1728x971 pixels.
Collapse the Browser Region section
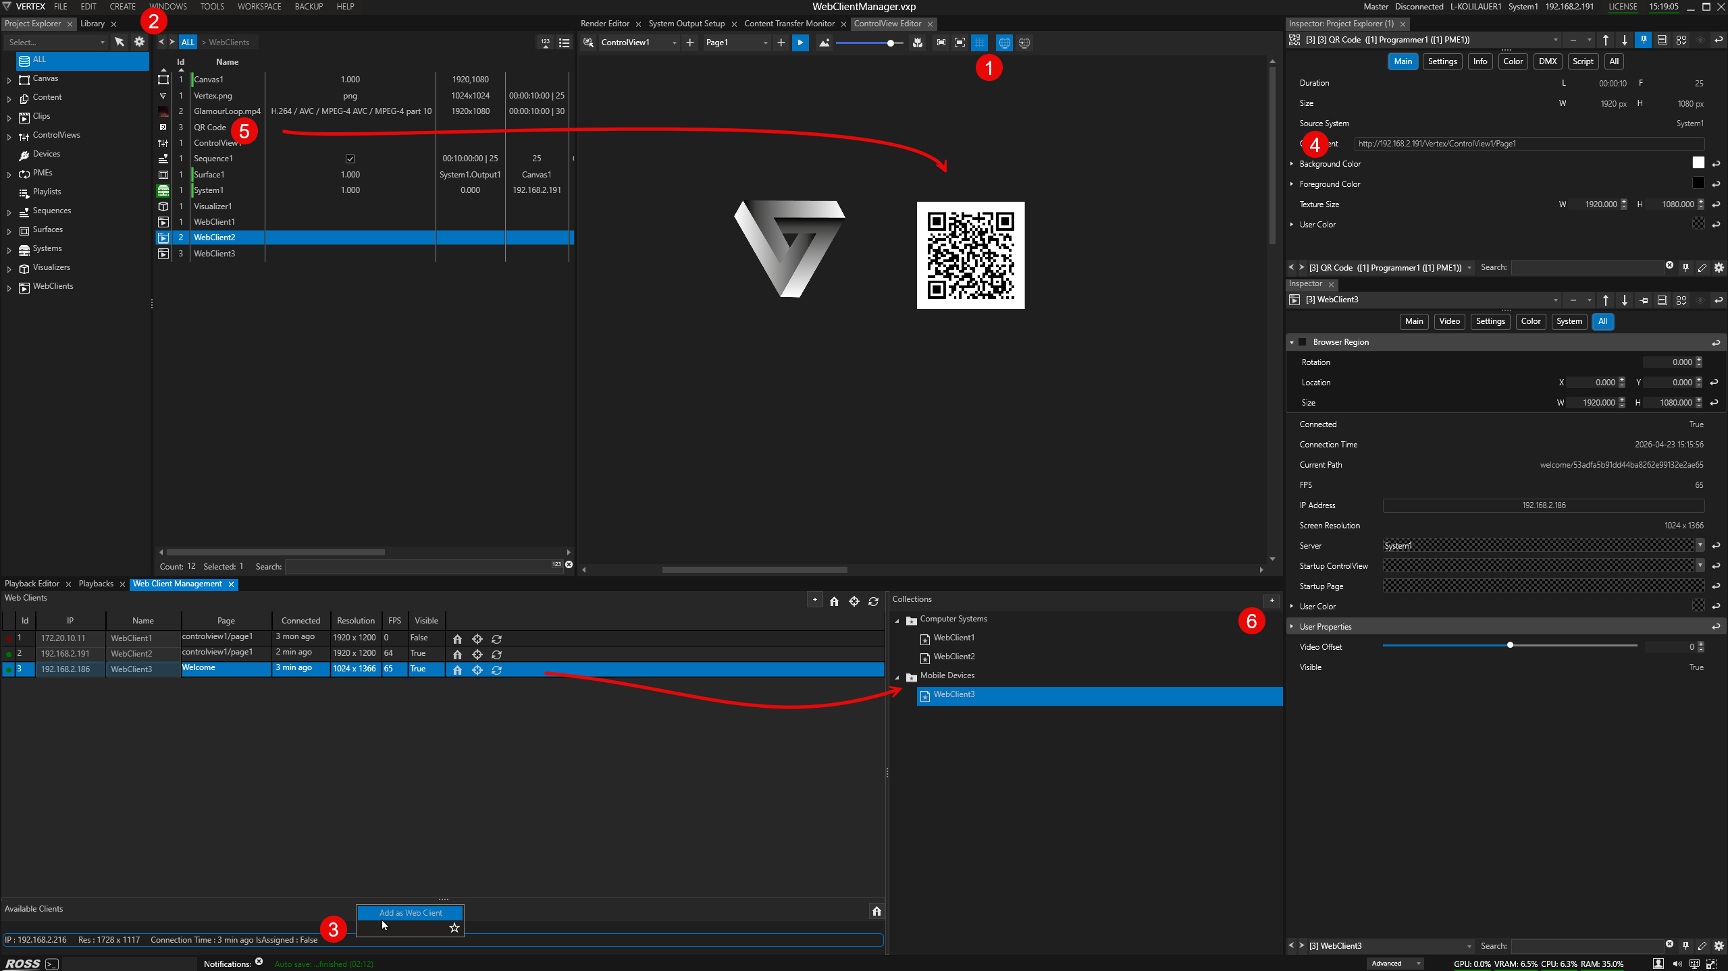tap(1291, 343)
